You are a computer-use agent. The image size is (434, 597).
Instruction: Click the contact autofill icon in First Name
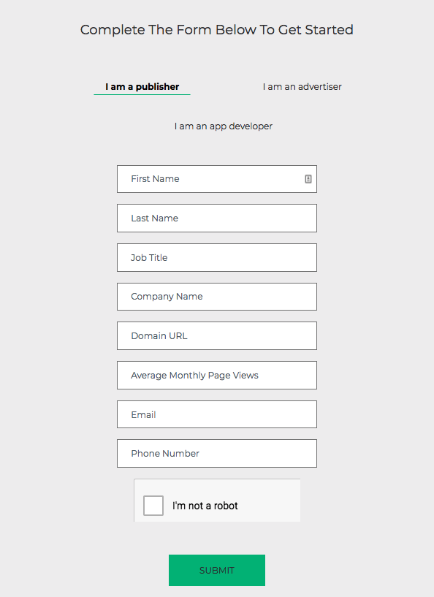[308, 179]
